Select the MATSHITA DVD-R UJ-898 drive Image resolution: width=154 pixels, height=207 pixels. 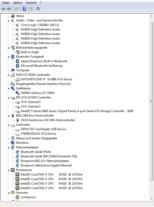pyautogui.click(x=46, y=79)
